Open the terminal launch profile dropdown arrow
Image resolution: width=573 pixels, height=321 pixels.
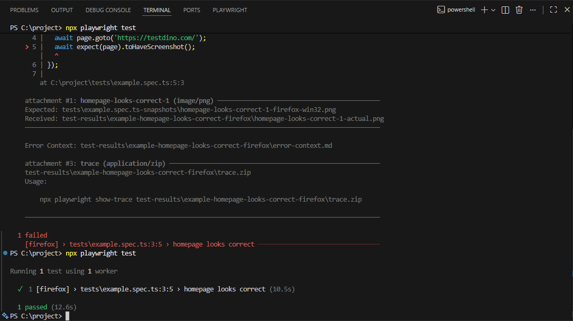click(493, 10)
